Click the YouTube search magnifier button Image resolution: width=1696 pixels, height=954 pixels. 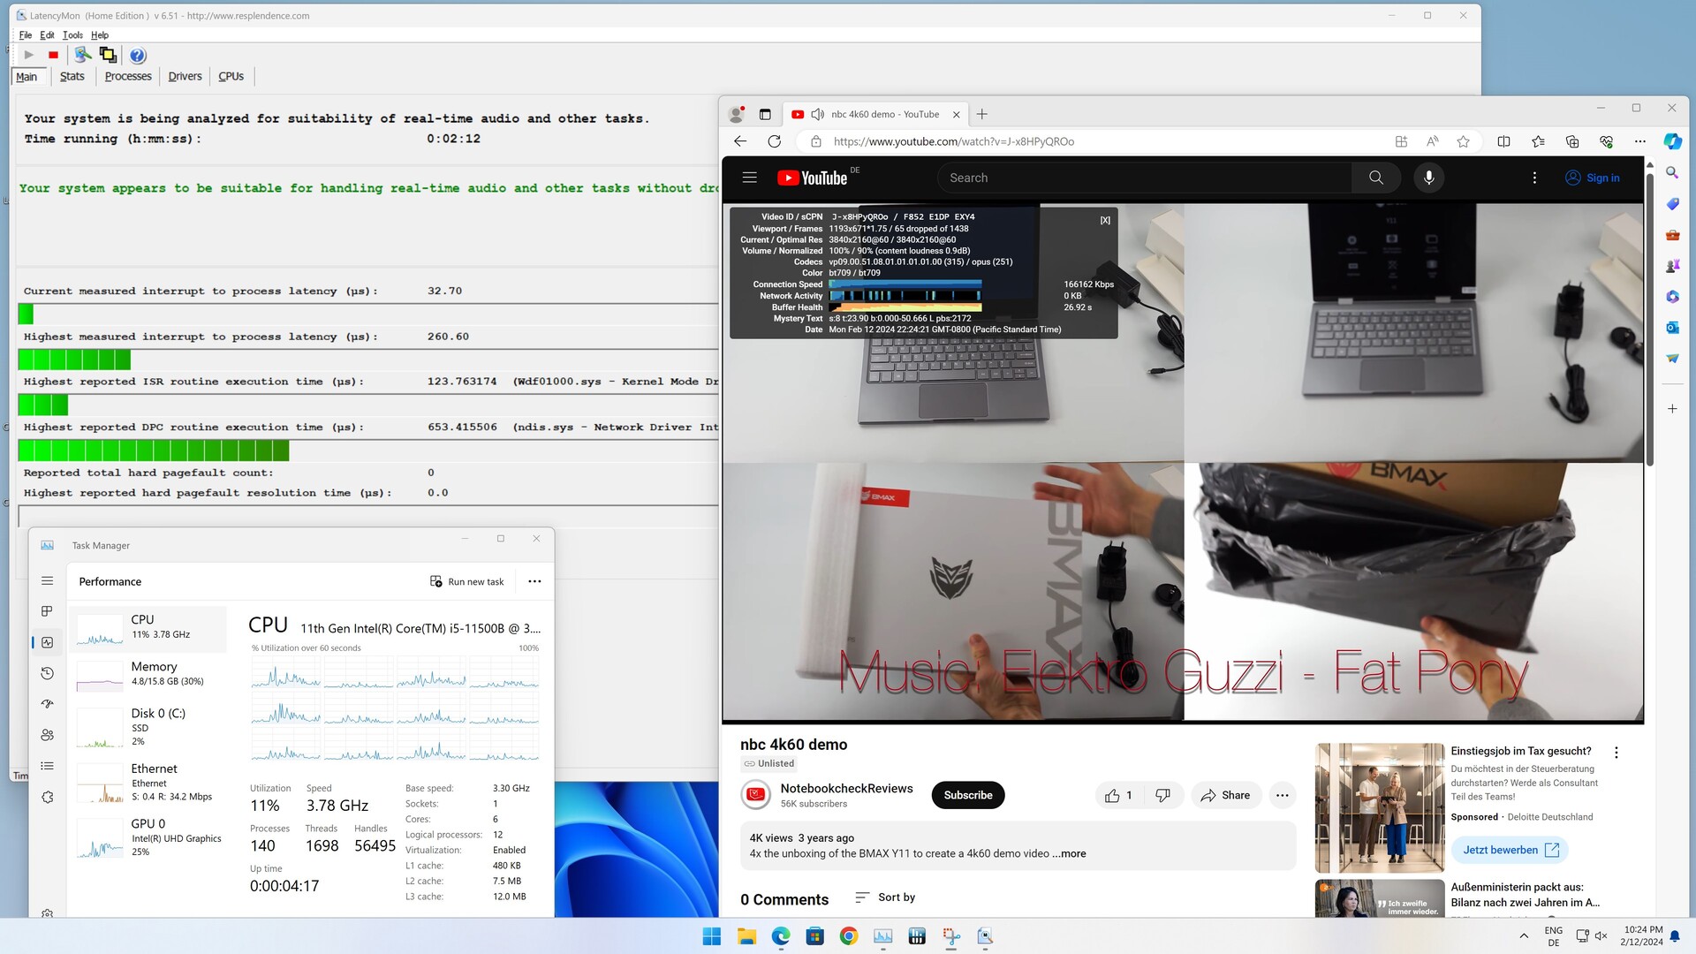1375,178
